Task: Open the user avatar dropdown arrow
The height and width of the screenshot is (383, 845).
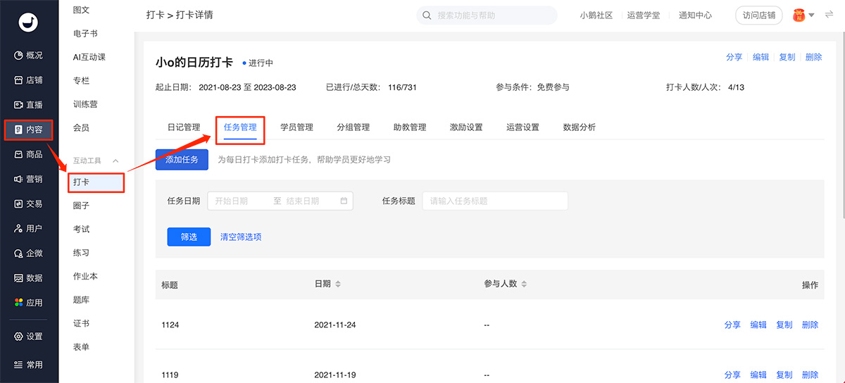Action: 811,15
